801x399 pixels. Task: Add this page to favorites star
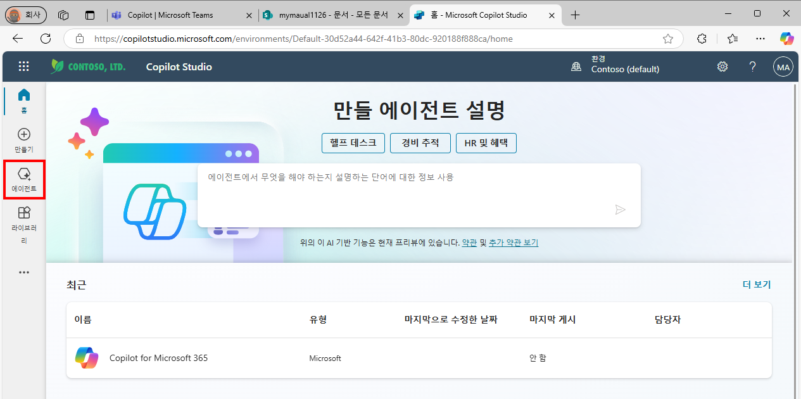pyautogui.click(x=668, y=39)
